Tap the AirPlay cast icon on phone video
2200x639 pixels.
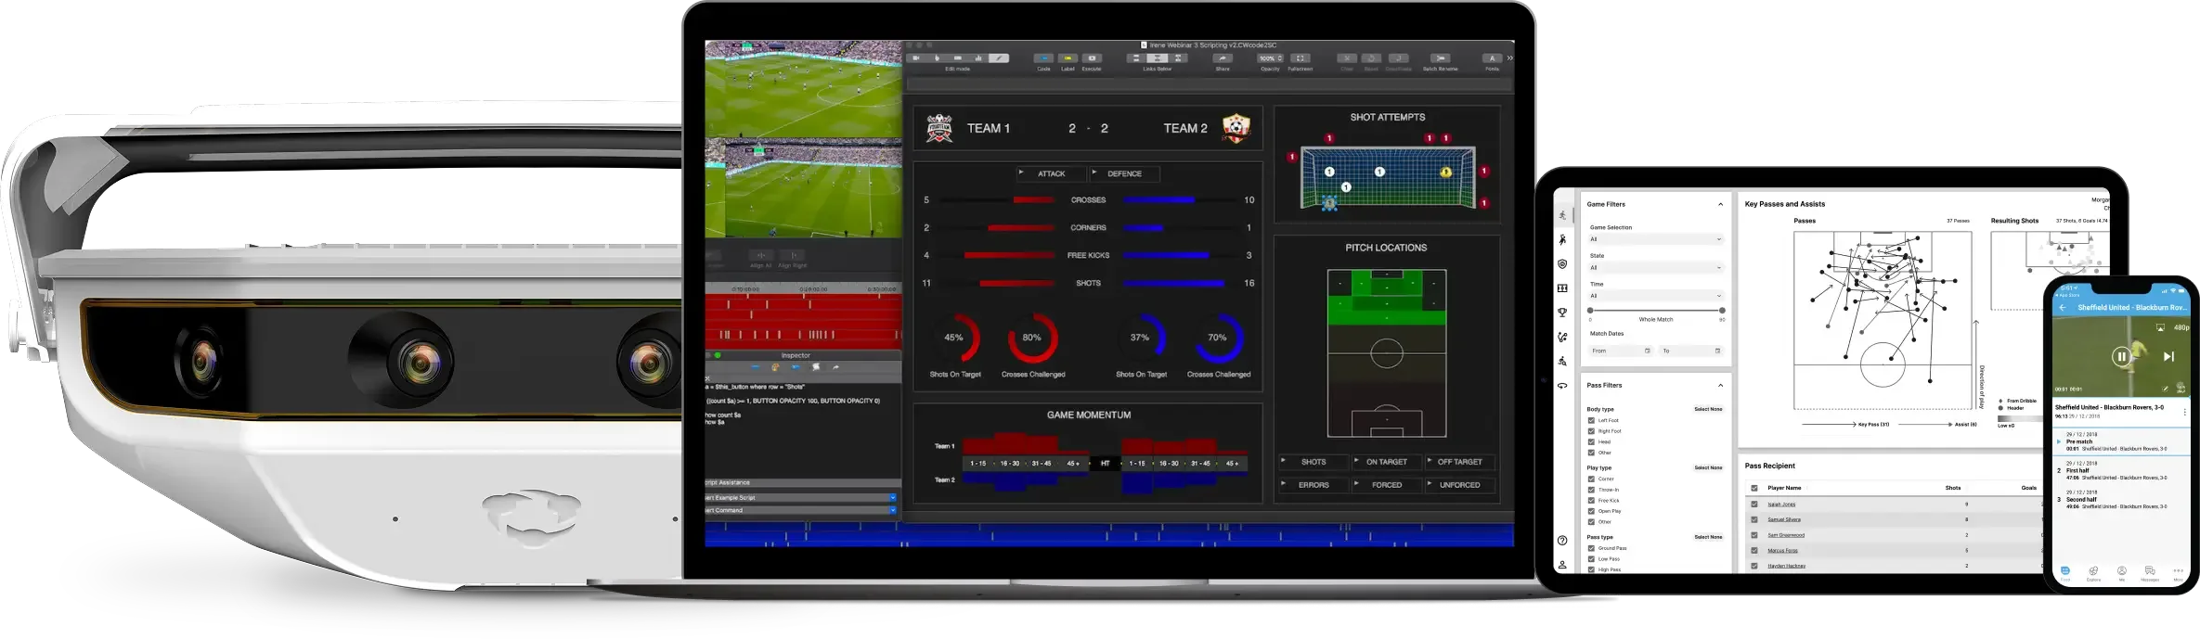pos(2160,327)
